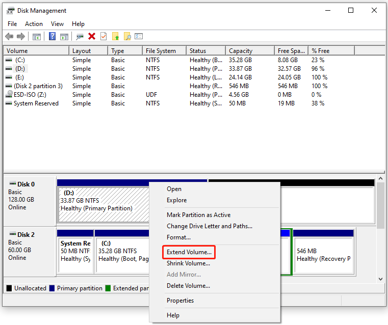Click the 35.28 GB capacity cell
Viewport: 388px width, 325px height.
coord(240,60)
